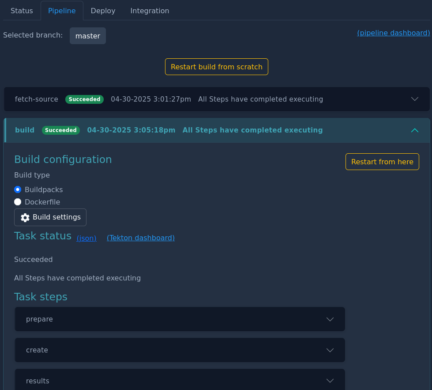Expand the results step chevron
This screenshot has width=432, height=390.
pyautogui.click(x=330, y=381)
